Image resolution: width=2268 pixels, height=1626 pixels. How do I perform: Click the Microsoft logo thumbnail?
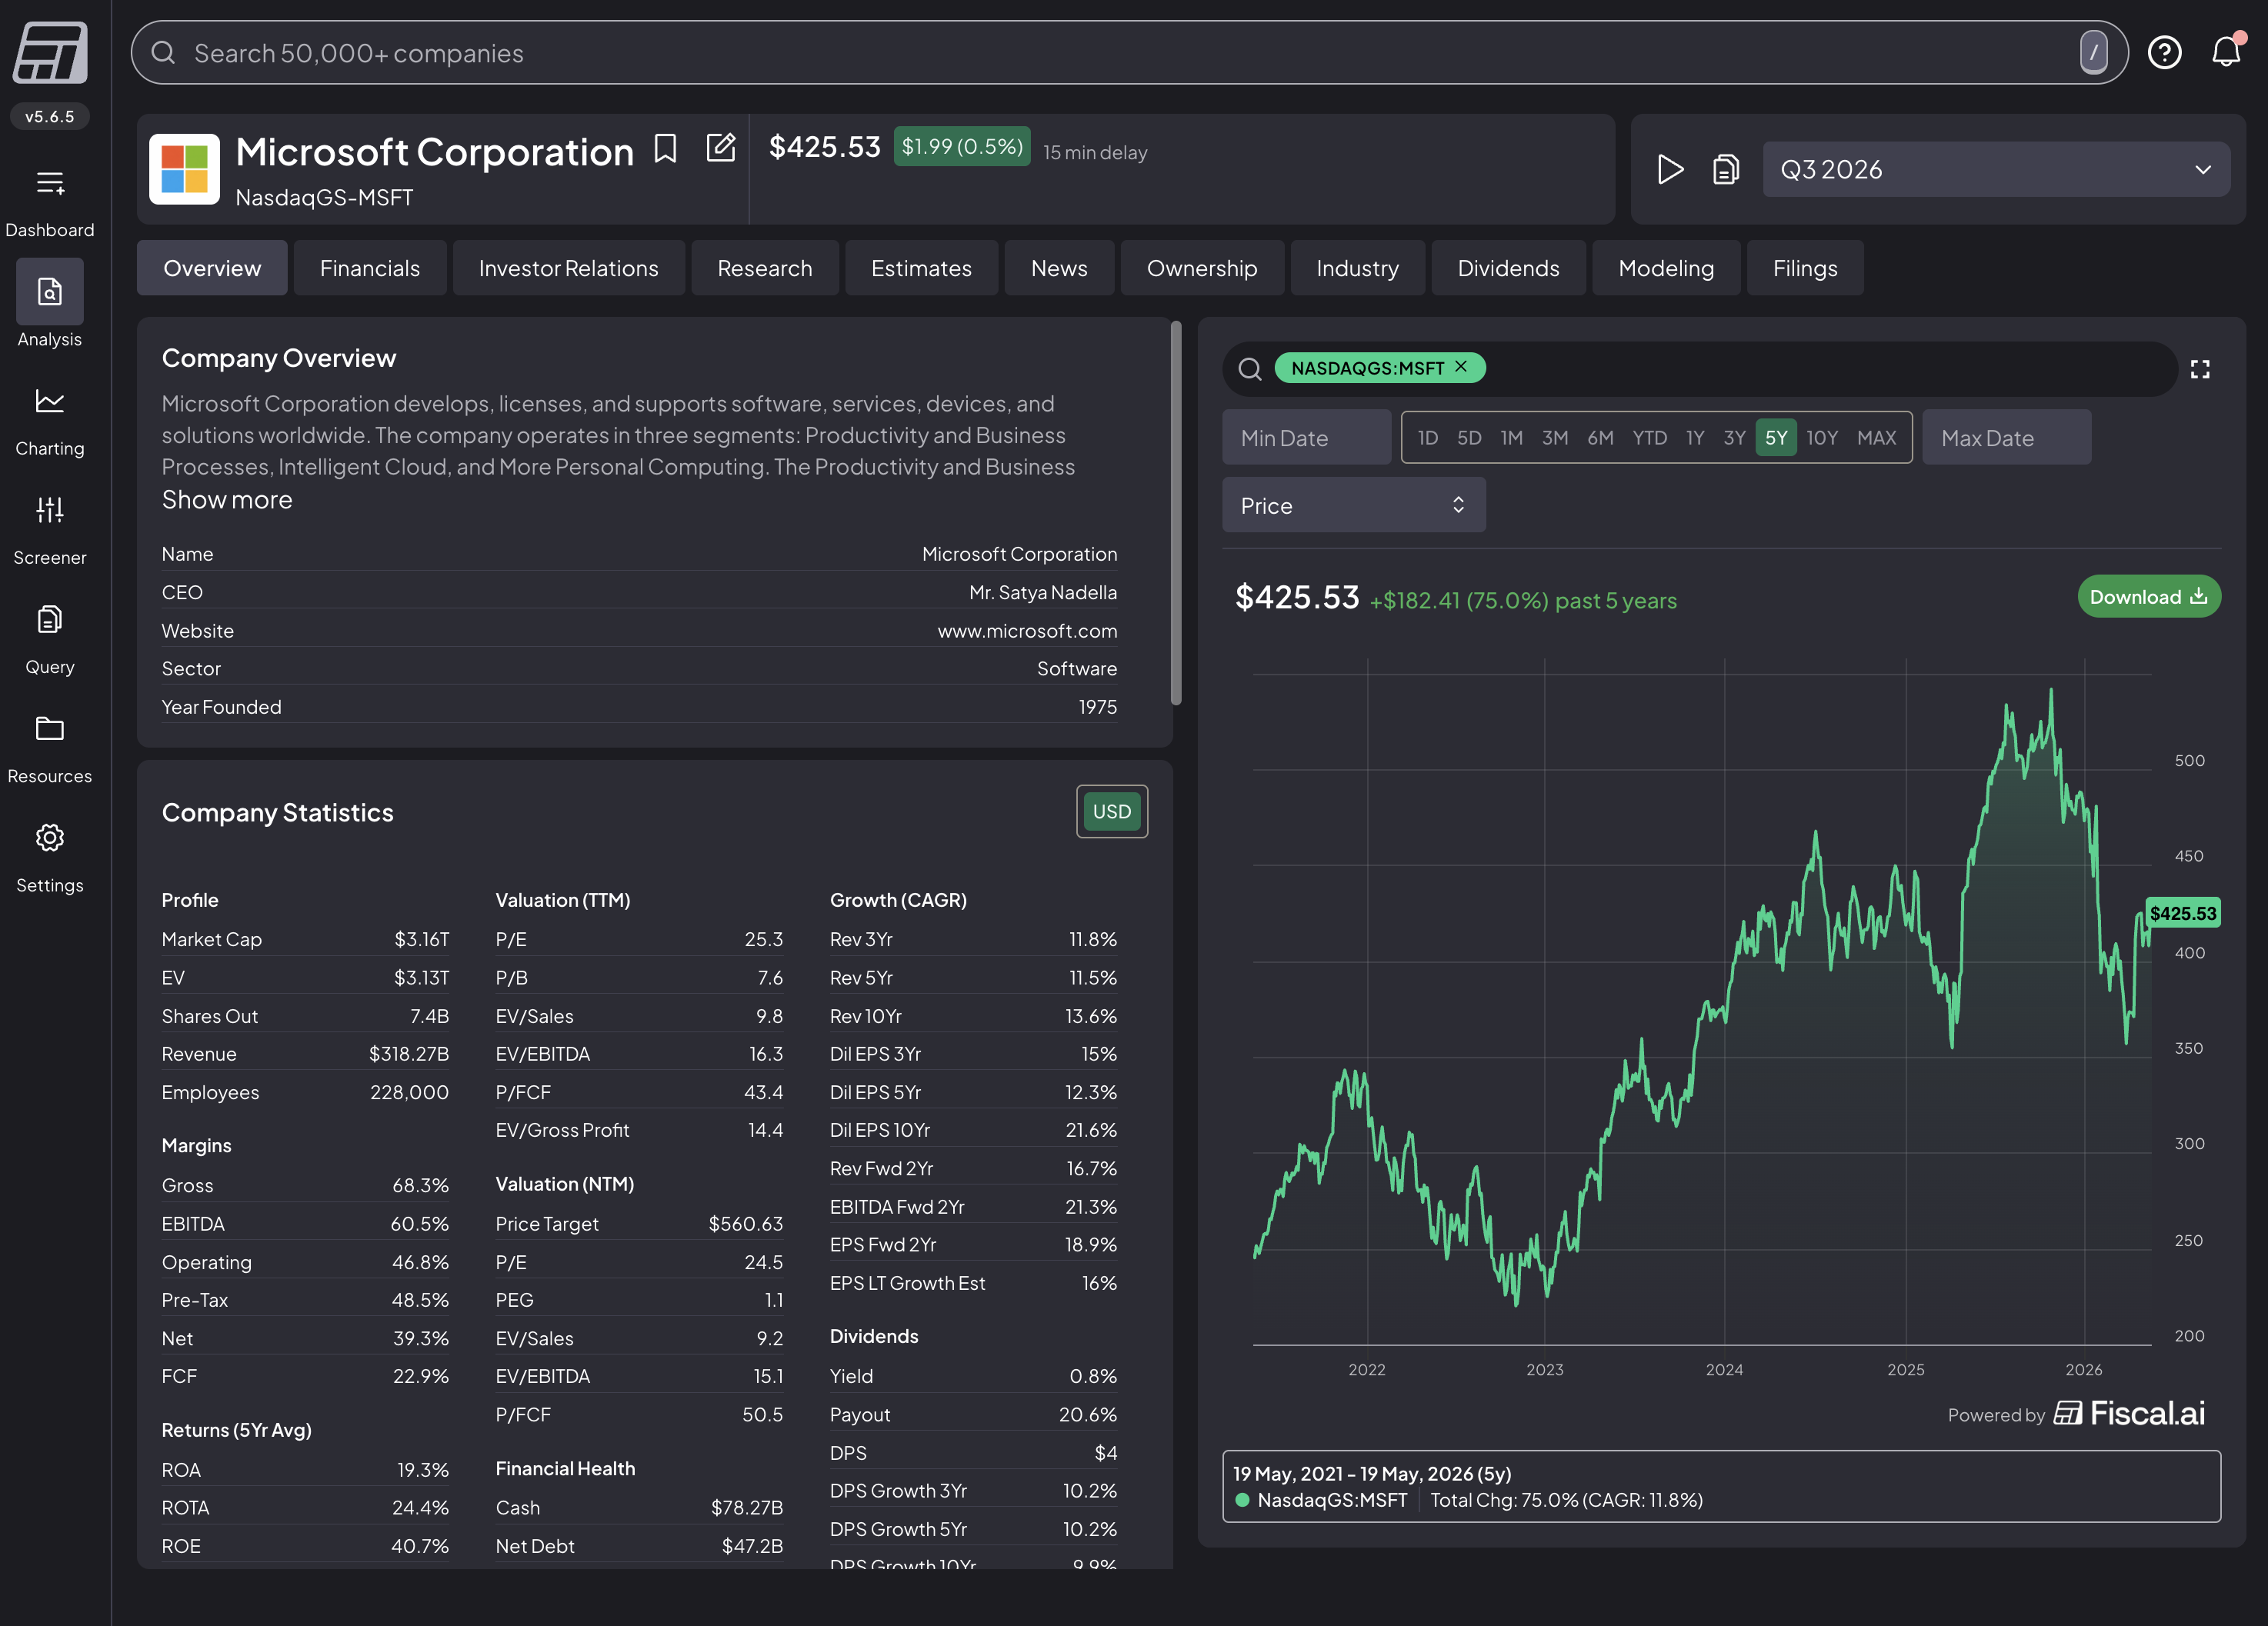(x=184, y=169)
